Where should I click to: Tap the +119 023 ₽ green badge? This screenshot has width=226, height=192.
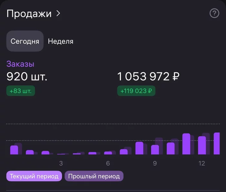[x=136, y=91]
